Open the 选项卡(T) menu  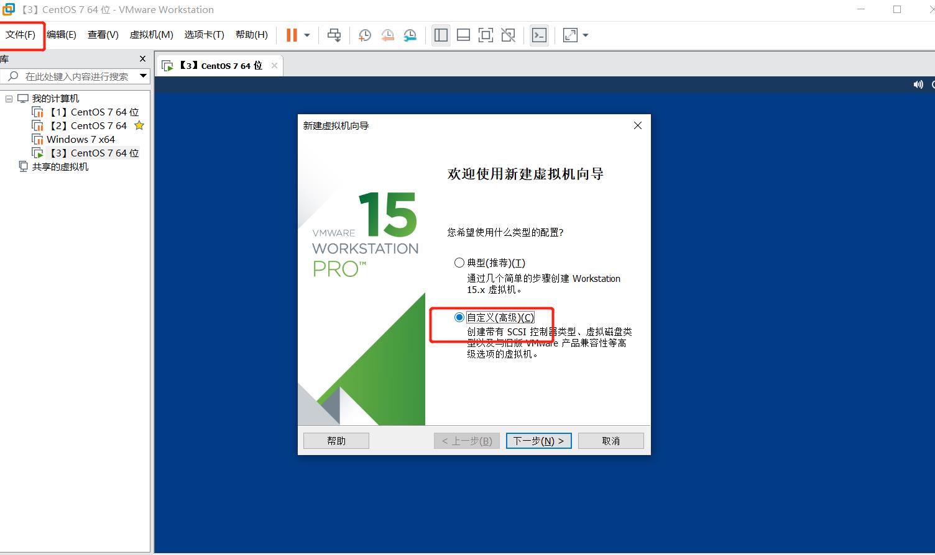click(x=204, y=35)
